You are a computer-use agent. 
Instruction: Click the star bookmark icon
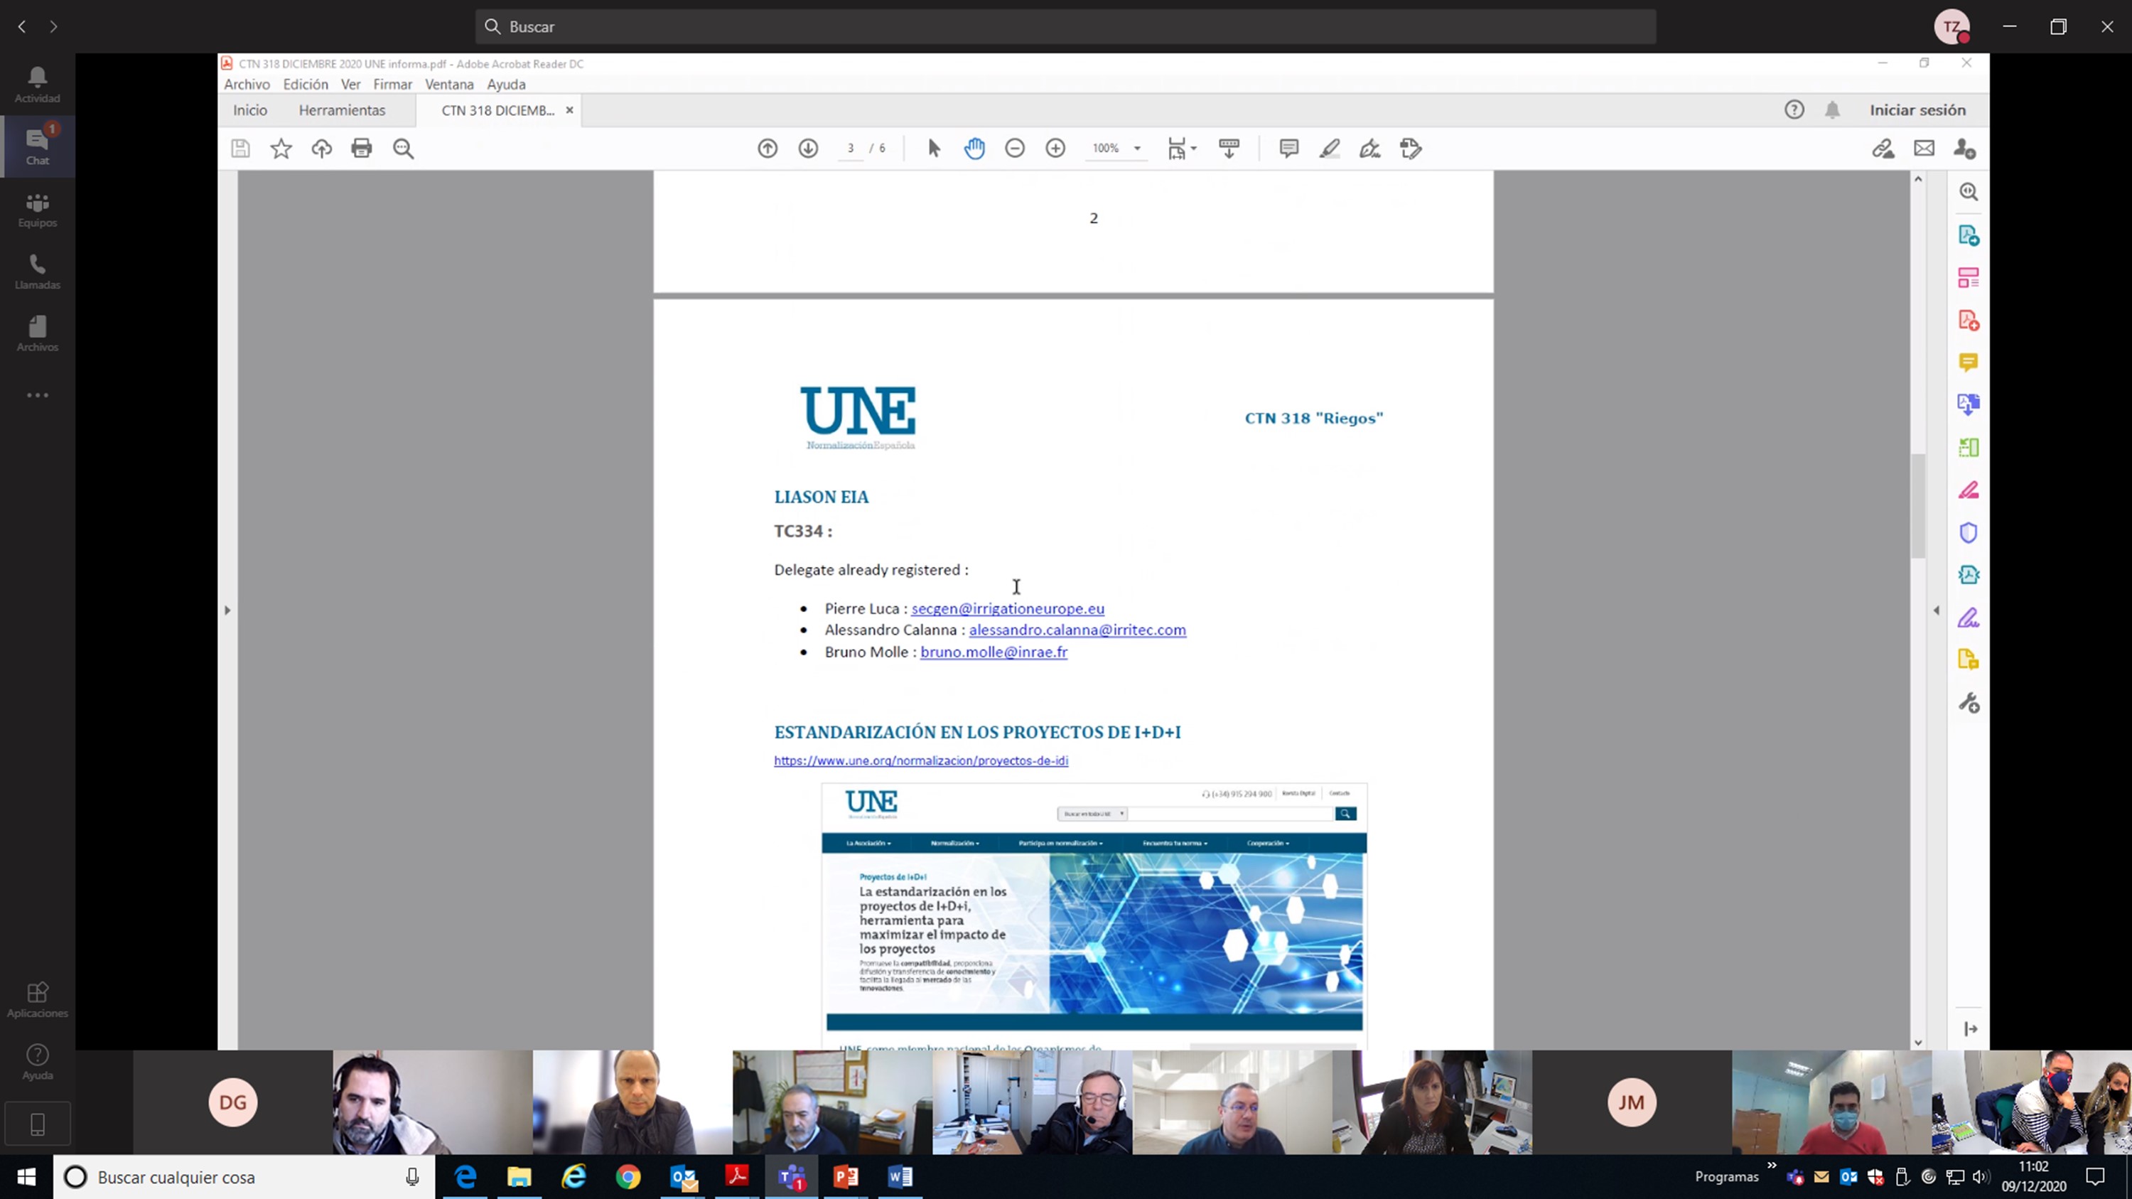[281, 149]
